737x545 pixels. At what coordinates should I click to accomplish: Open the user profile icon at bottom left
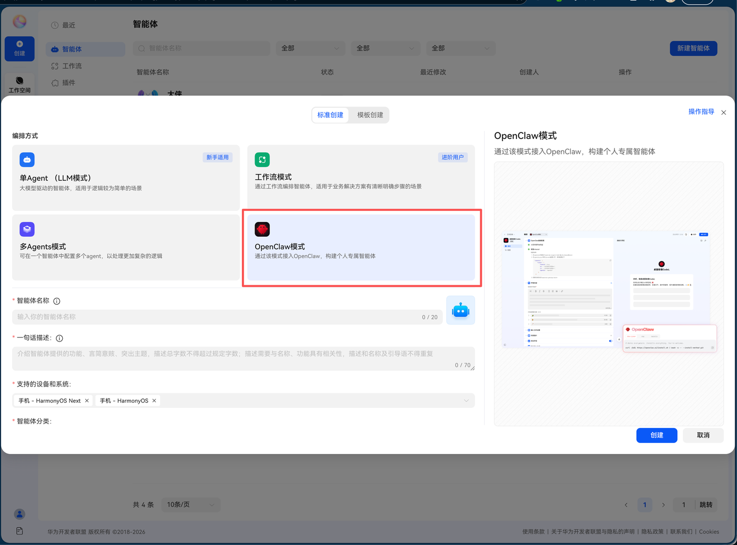20,514
